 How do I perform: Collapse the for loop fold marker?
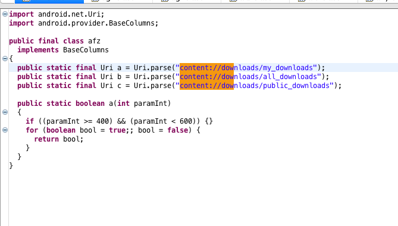coord(5,130)
